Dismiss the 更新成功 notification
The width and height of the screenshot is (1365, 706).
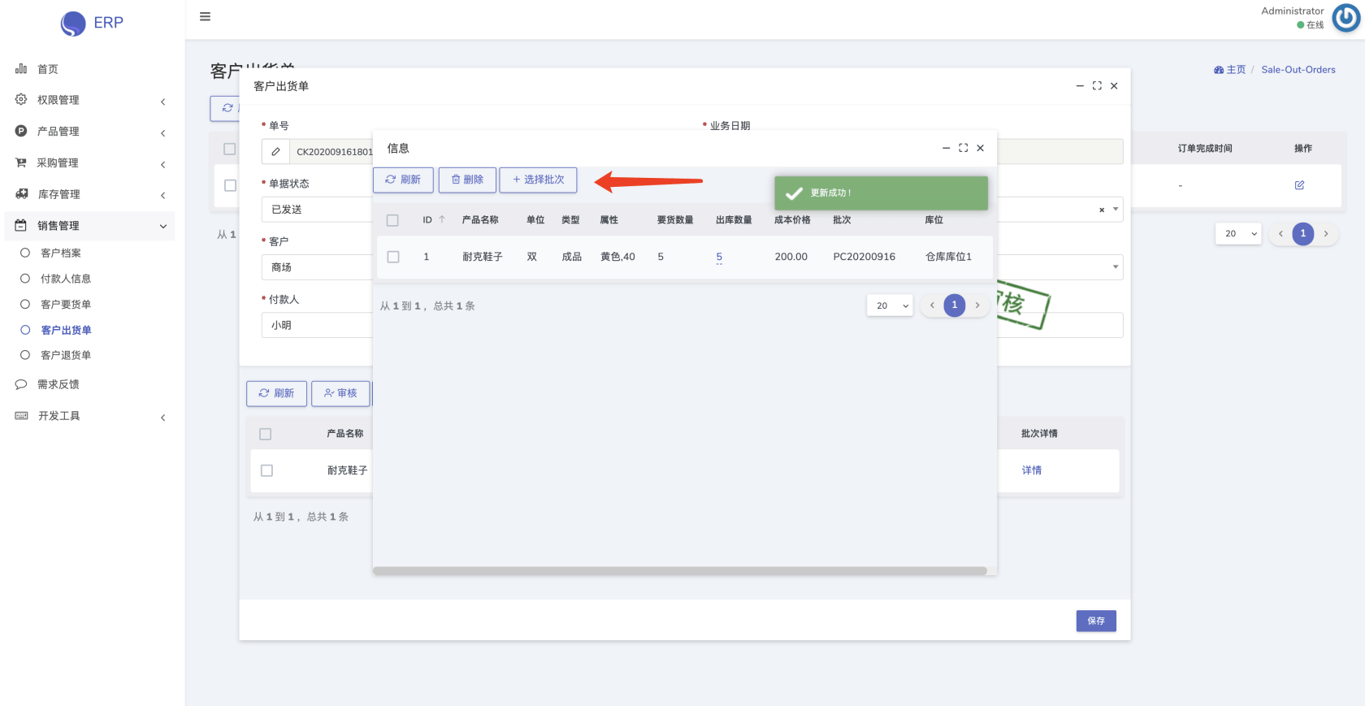point(882,193)
